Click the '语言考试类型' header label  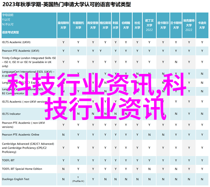point(10,32)
